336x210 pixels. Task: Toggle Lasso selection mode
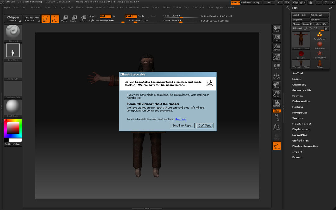277,146
